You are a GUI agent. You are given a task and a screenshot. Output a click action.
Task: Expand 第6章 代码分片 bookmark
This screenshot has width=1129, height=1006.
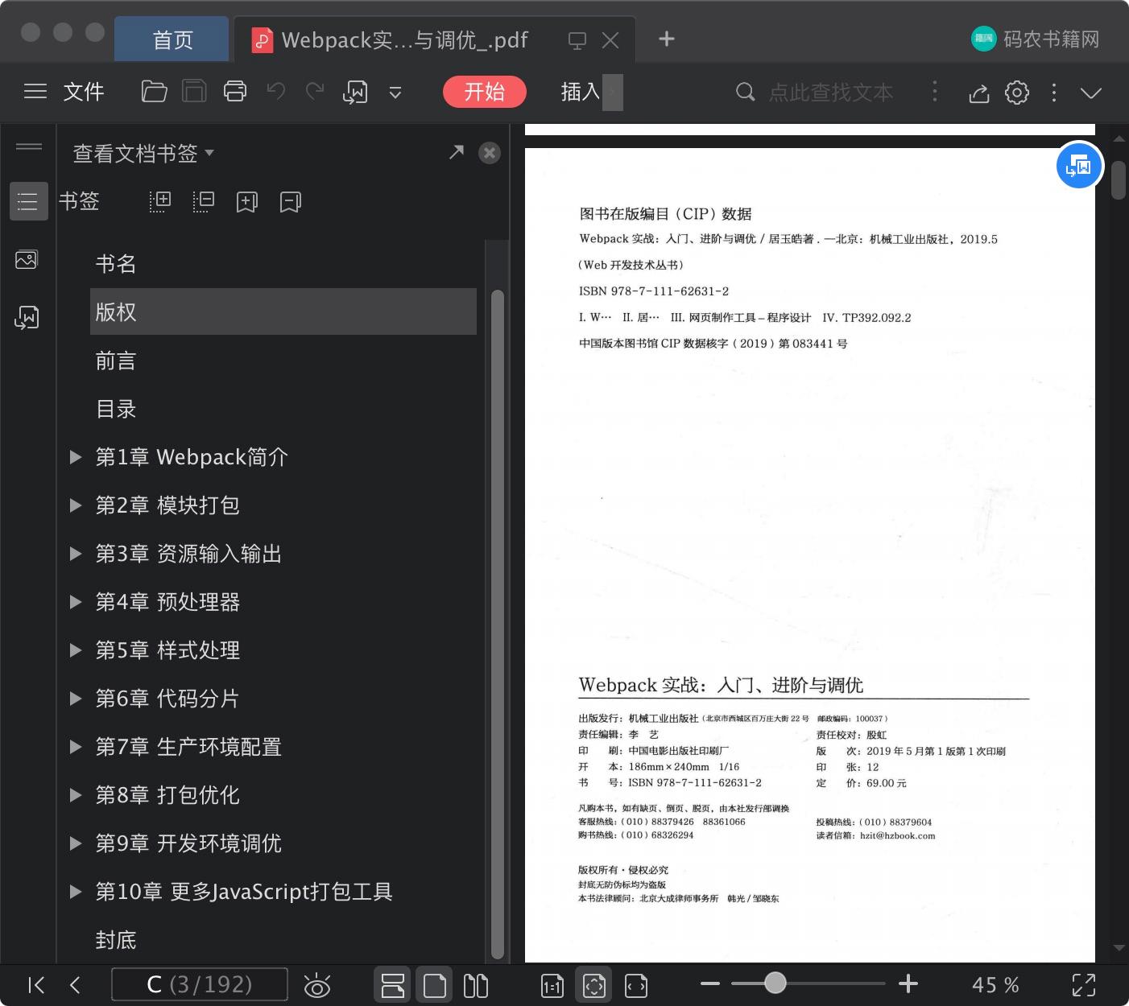coord(76,699)
